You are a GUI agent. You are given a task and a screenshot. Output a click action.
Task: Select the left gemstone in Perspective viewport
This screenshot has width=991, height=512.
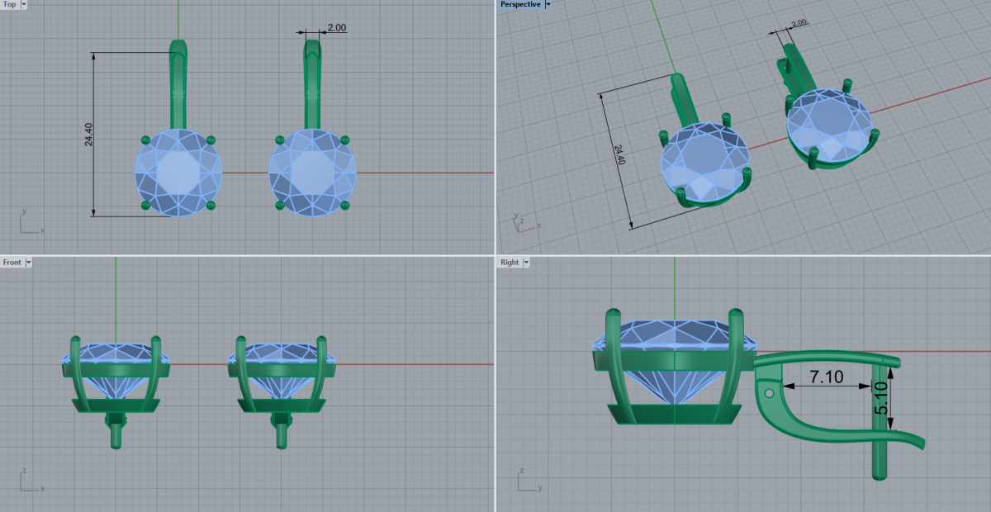pos(704,163)
